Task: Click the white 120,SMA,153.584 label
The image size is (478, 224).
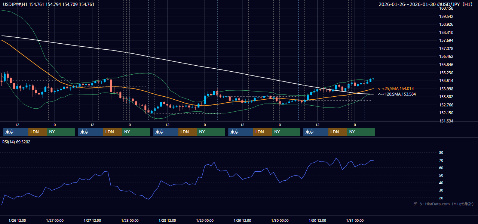Action: tap(396, 94)
